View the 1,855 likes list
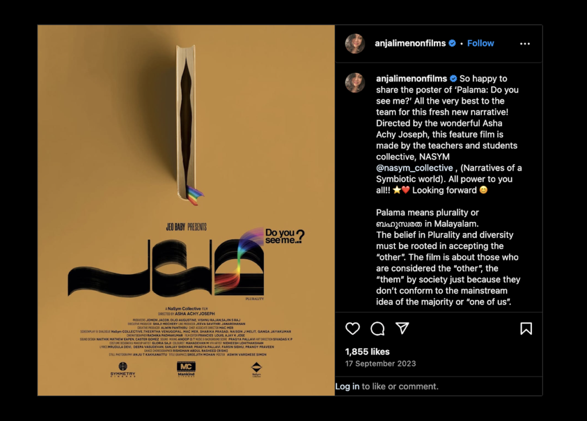Image resolution: width=587 pixels, height=421 pixels. (367, 352)
